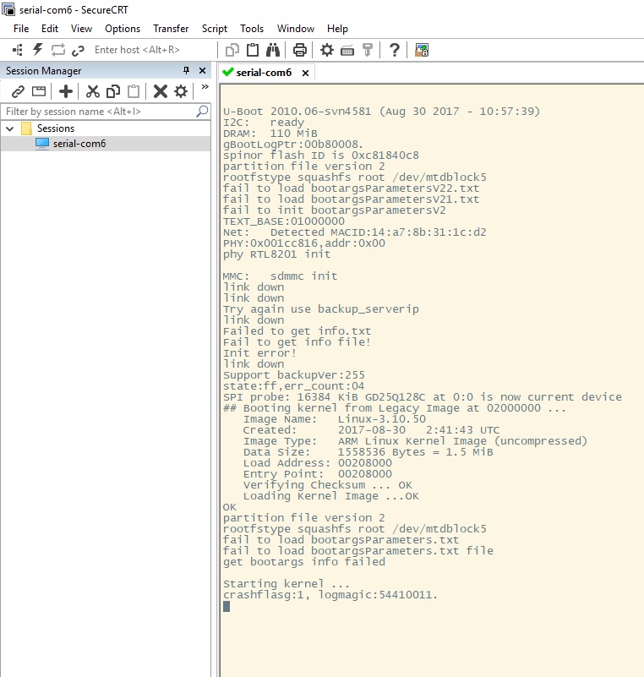
Task: Open Session Options gear in the main toolbar
Action: coord(326,50)
